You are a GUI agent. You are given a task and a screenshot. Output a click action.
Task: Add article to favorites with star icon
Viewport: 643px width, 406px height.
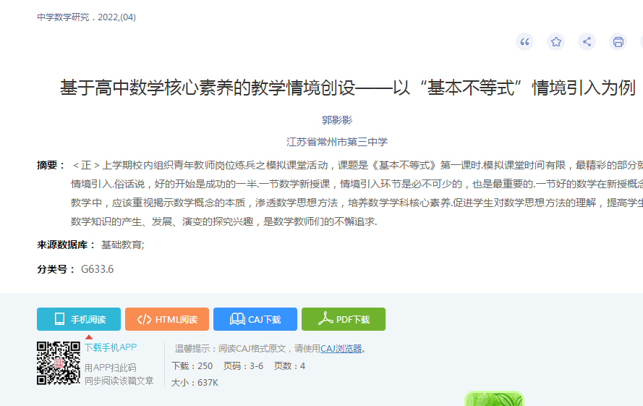click(555, 42)
